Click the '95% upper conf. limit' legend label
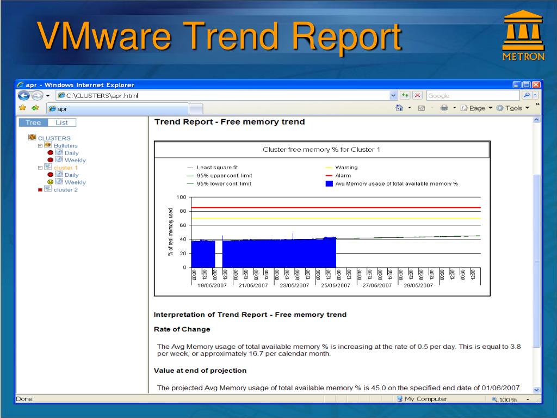This screenshot has width=557, height=418. pyautogui.click(x=225, y=176)
